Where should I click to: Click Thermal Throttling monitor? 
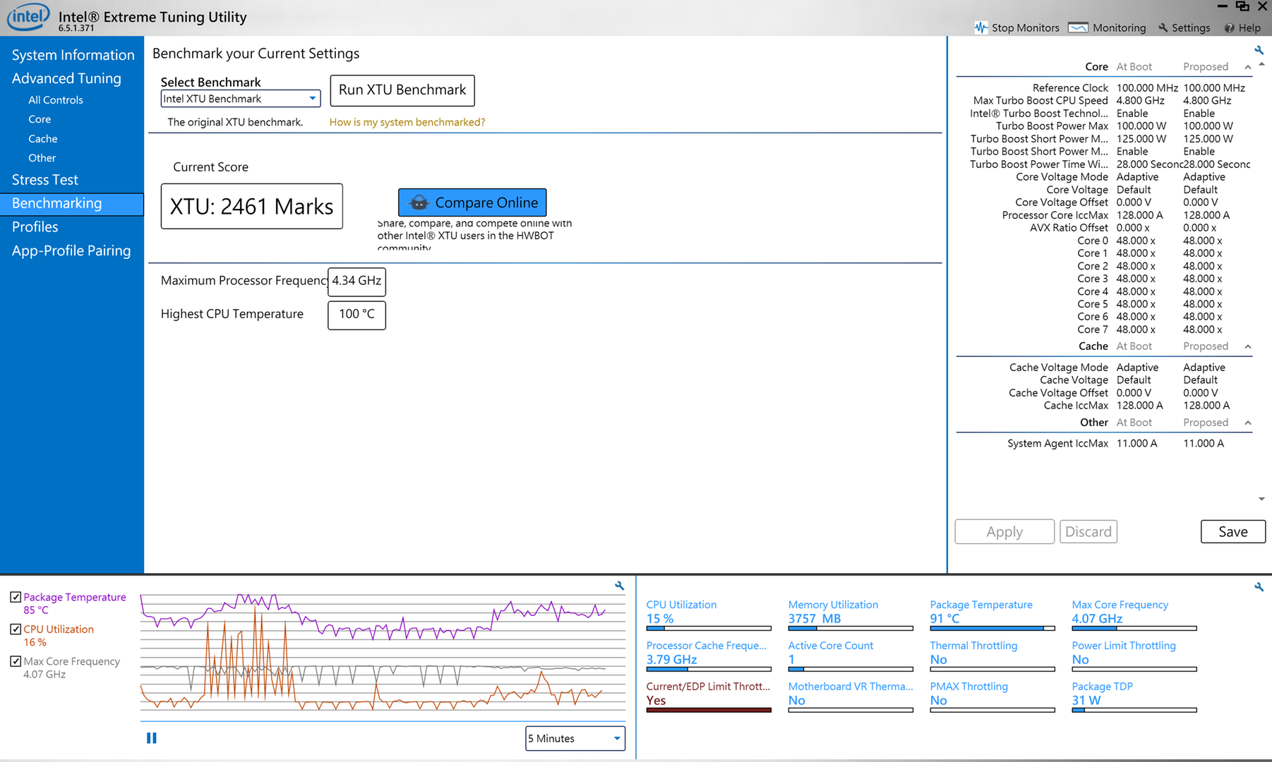tap(992, 655)
